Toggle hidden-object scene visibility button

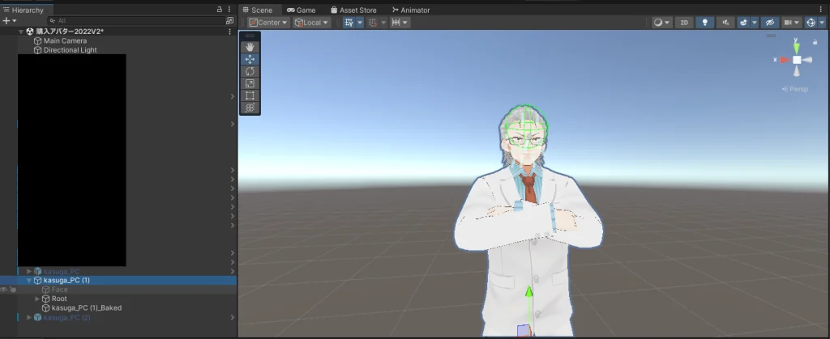(770, 22)
